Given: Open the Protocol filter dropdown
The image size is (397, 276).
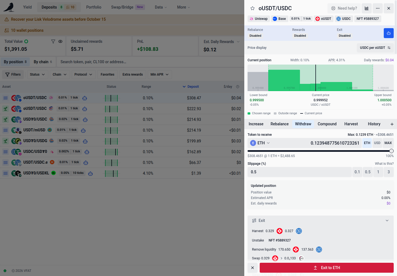Looking at the screenshot, I should tap(83, 75).
